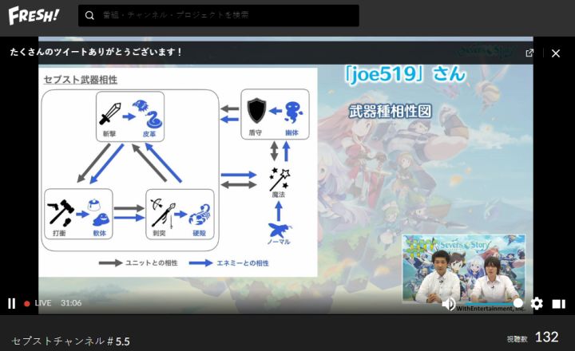
Task: Click the search magnifier icon
Action: (89, 15)
